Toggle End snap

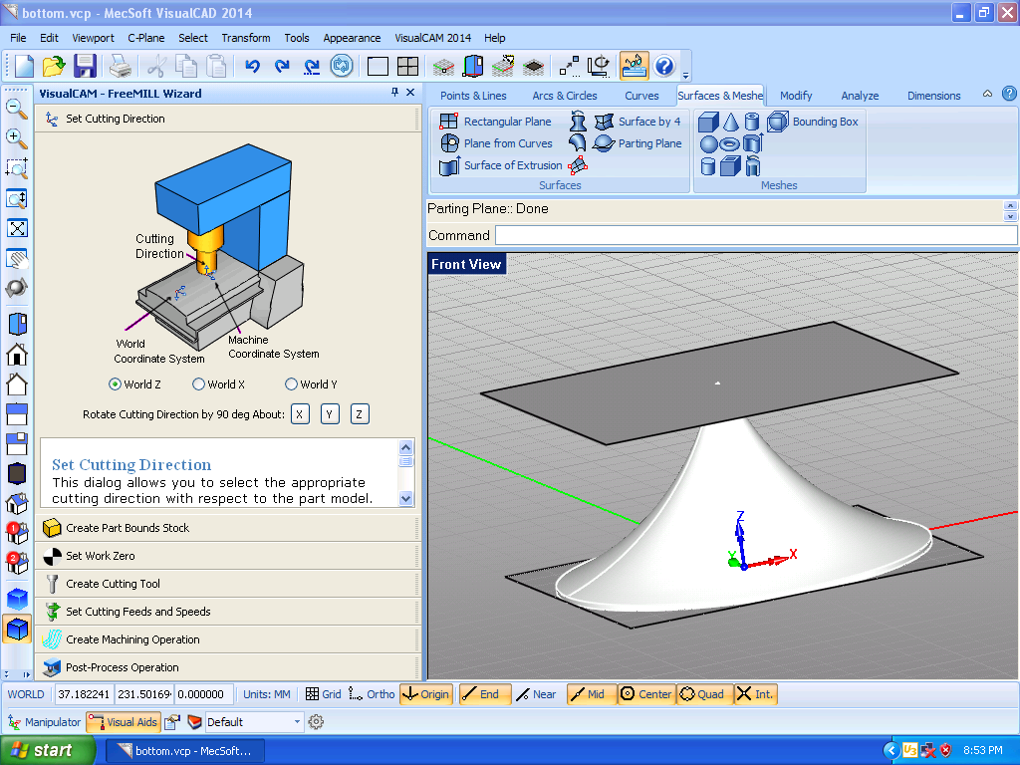485,694
